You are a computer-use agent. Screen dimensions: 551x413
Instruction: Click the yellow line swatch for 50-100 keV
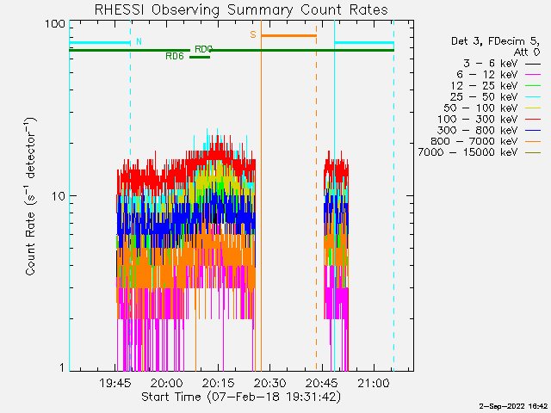tap(533, 108)
